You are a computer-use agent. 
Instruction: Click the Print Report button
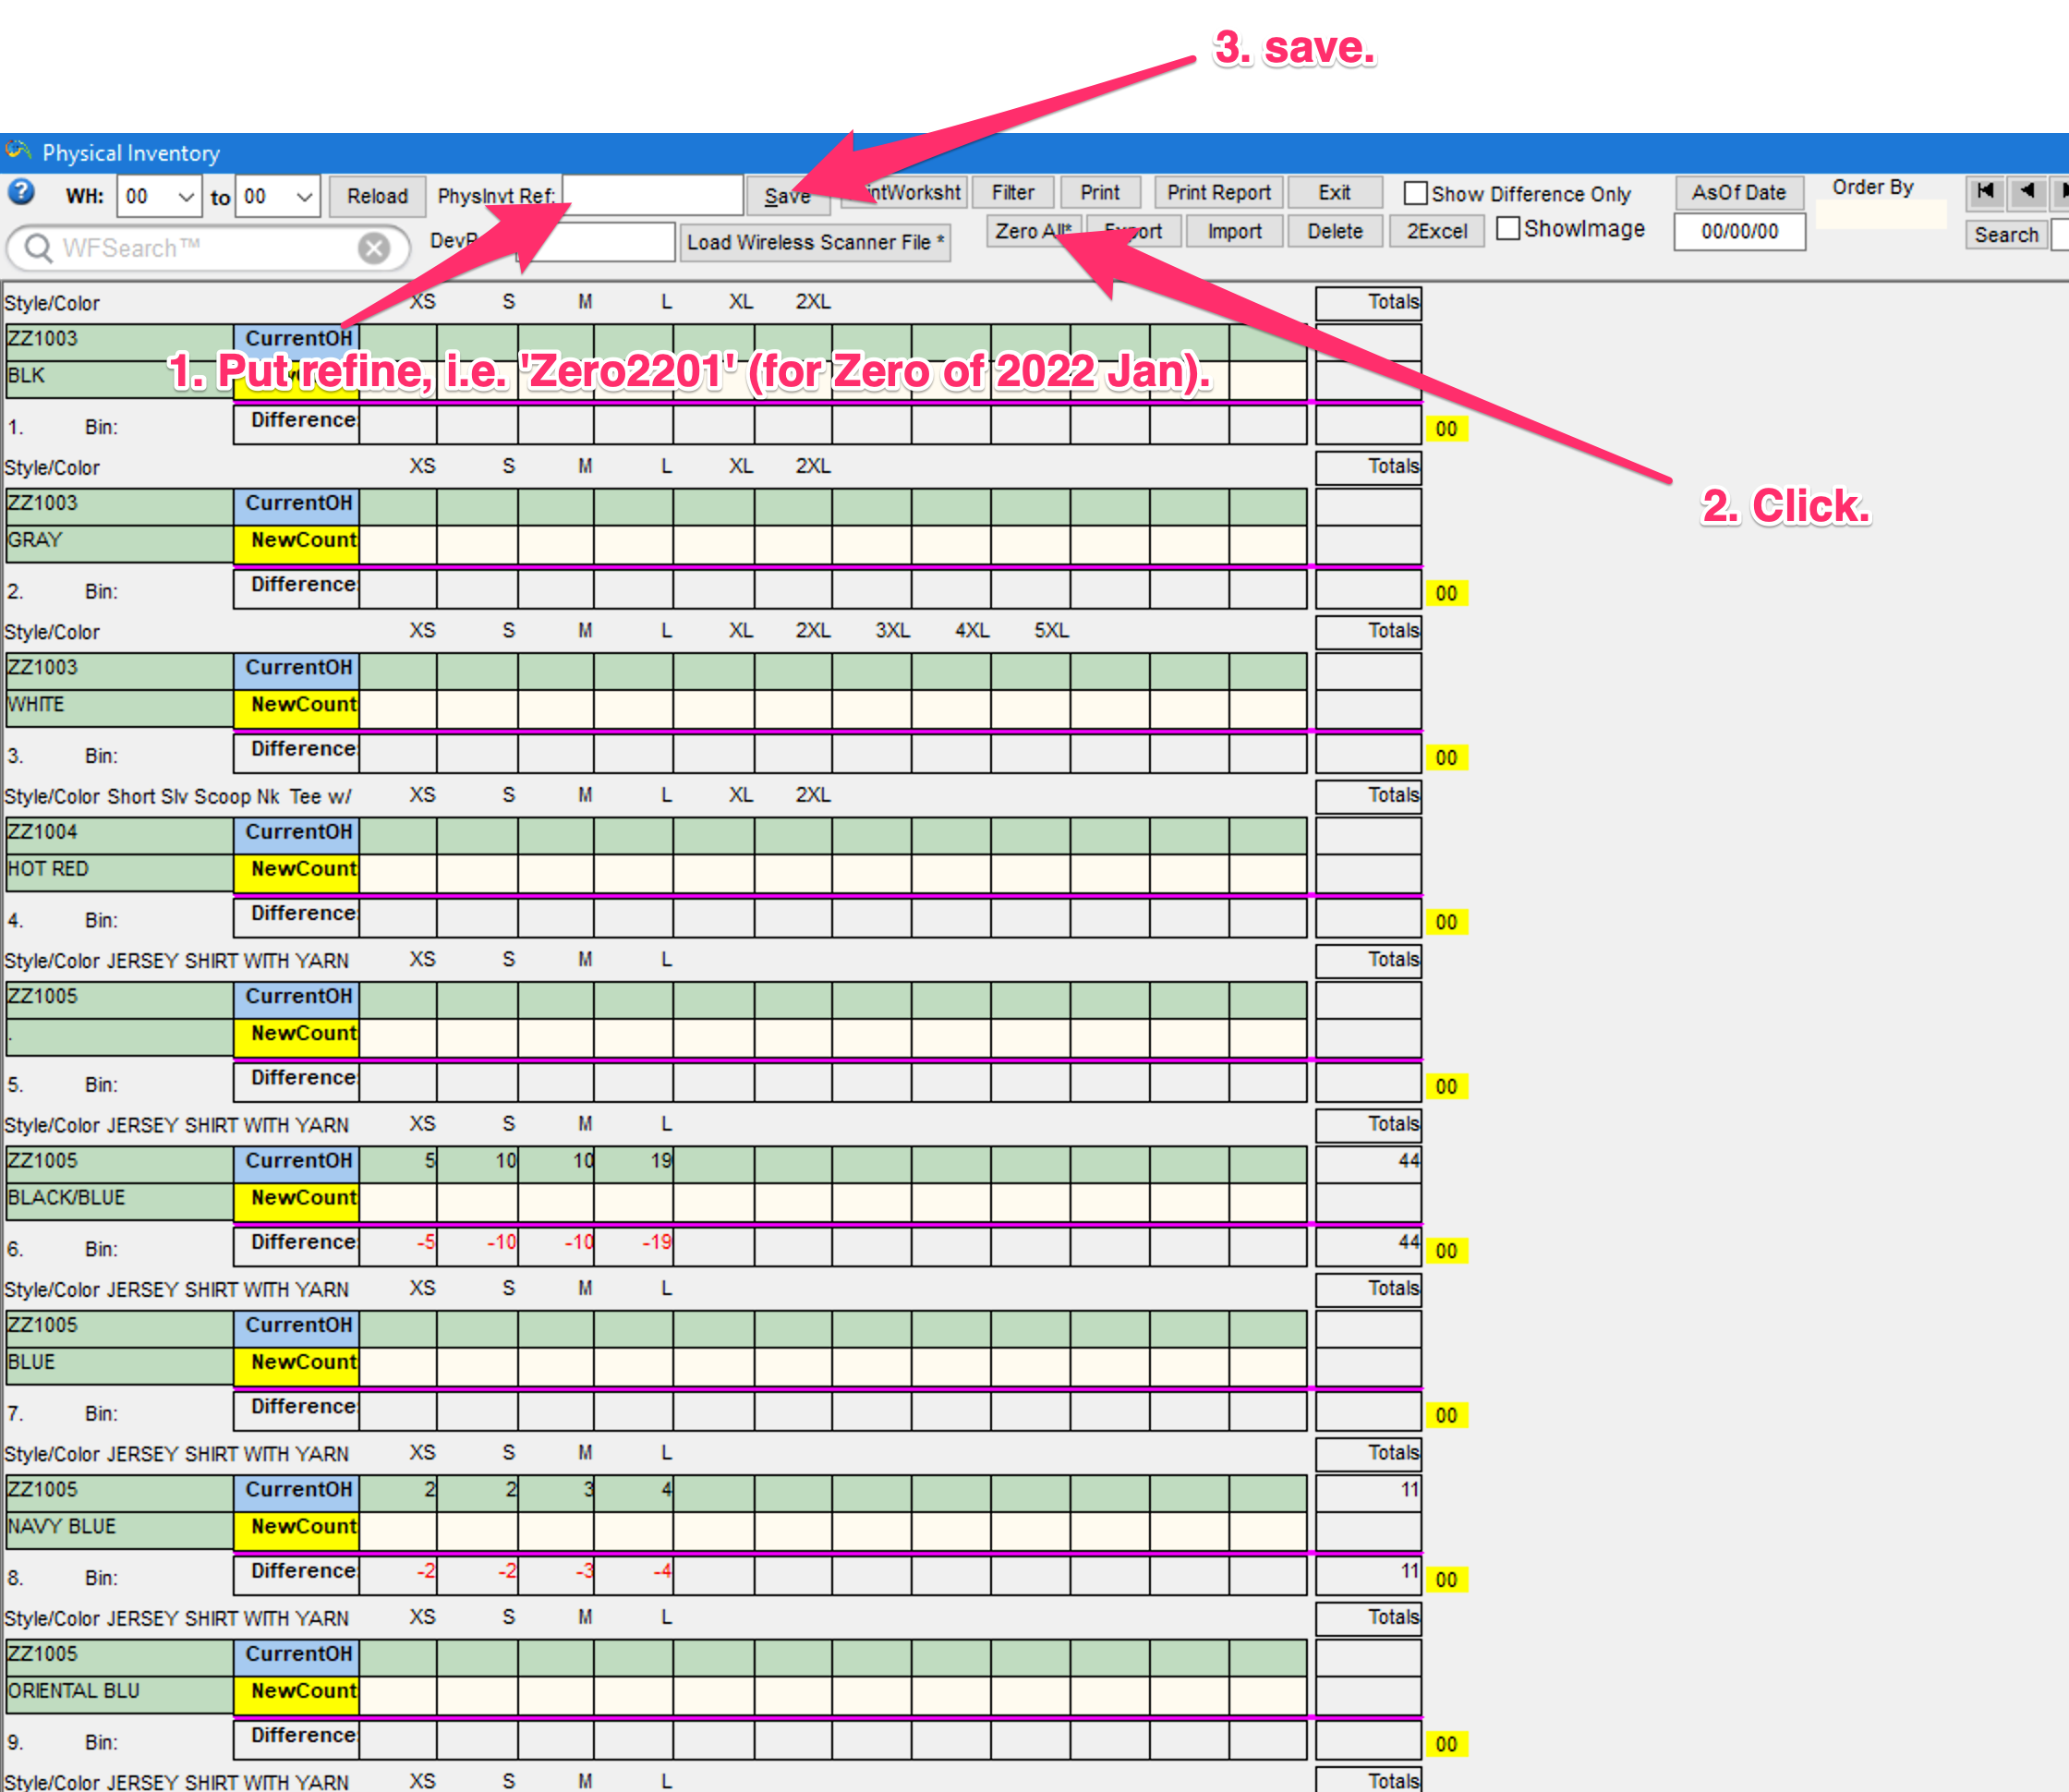[1218, 192]
